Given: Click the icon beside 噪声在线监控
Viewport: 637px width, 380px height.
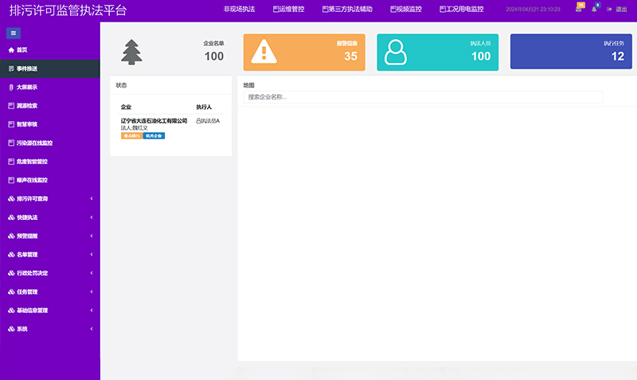Looking at the screenshot, I should 11,180.
